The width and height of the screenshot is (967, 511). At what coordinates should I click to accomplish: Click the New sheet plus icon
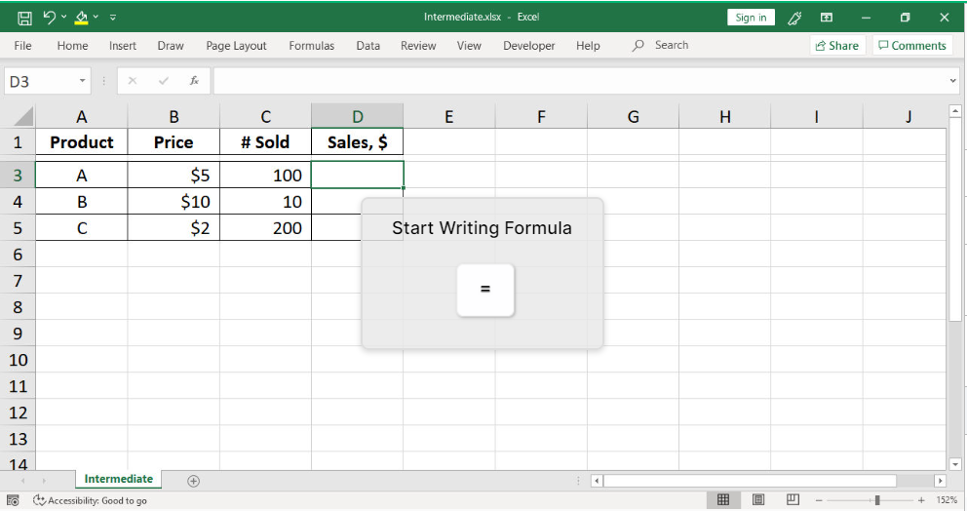(194, 481)
